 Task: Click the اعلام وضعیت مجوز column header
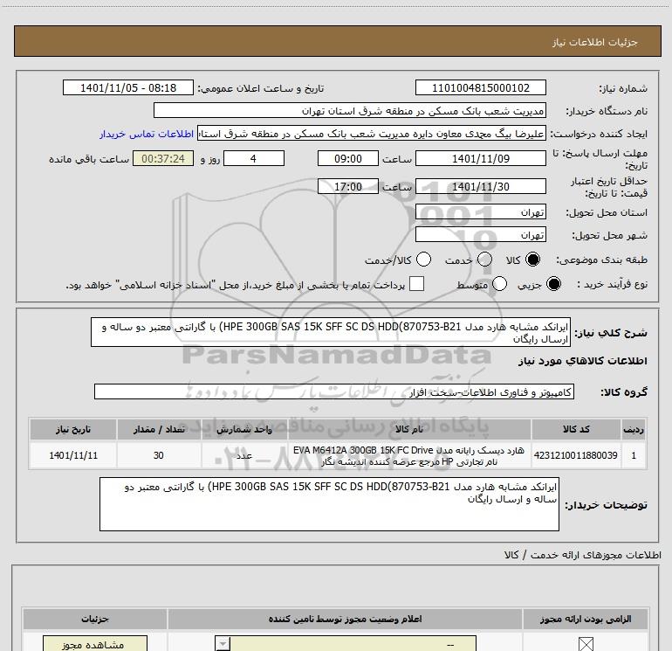pyautogui.click(x=345, y=620)
